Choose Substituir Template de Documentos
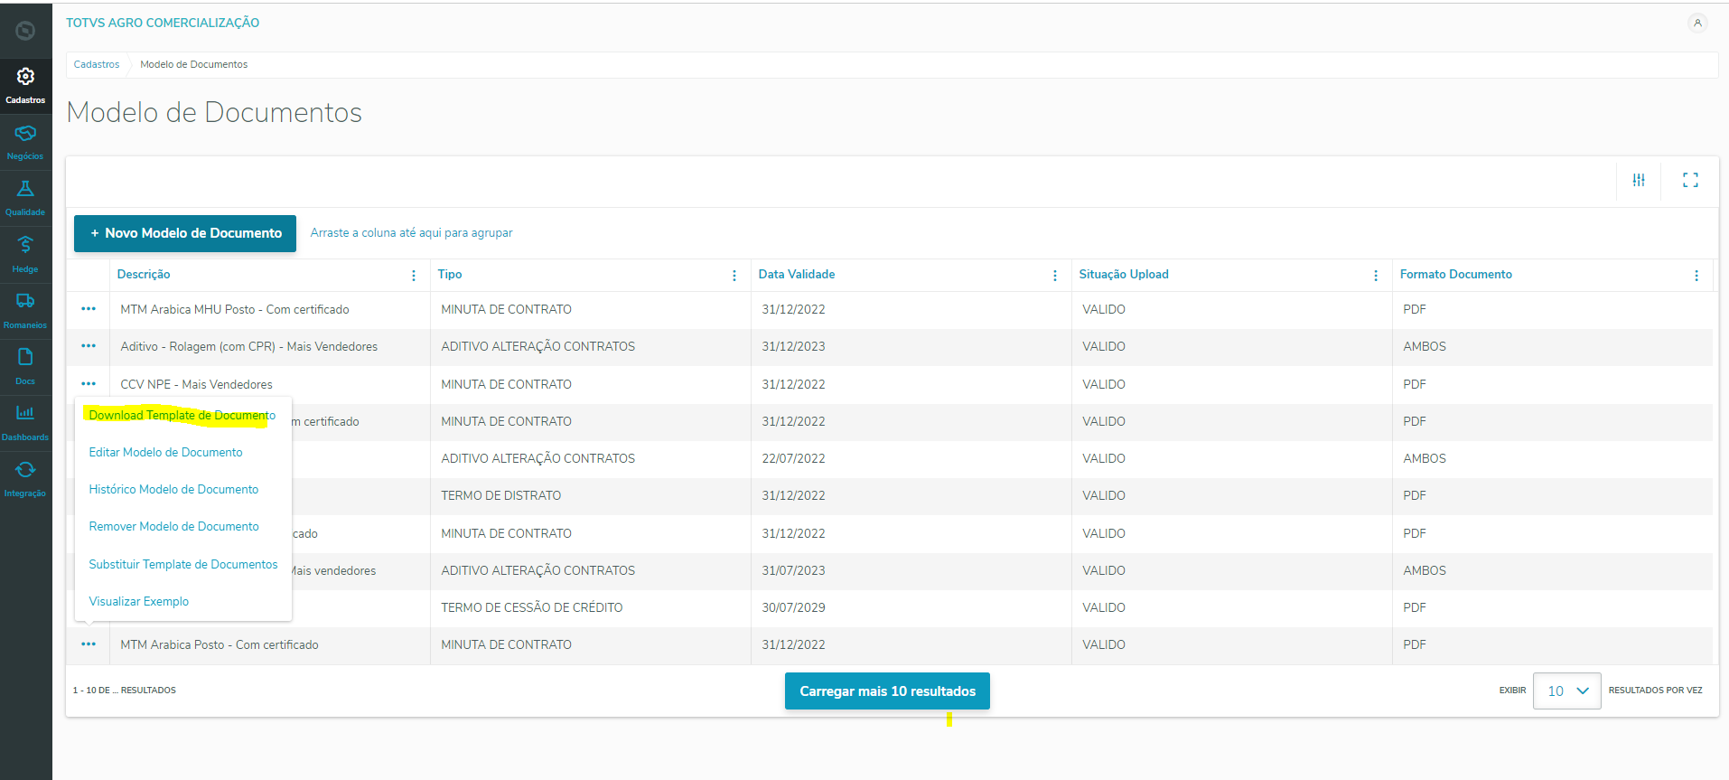 (x=183, y=564)
